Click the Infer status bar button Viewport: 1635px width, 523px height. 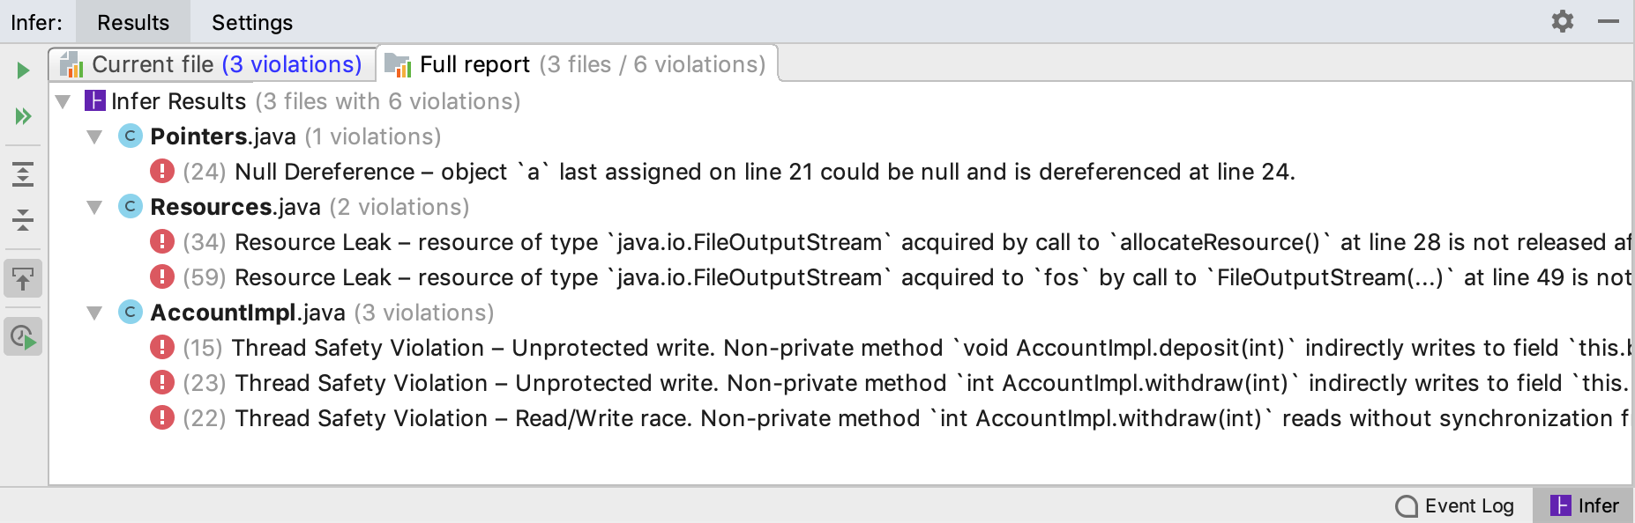[1584, 506]
